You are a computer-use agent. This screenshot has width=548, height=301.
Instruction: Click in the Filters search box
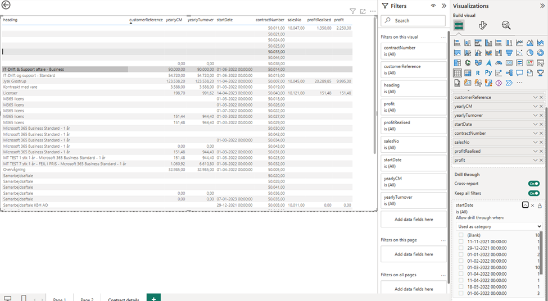414,21
